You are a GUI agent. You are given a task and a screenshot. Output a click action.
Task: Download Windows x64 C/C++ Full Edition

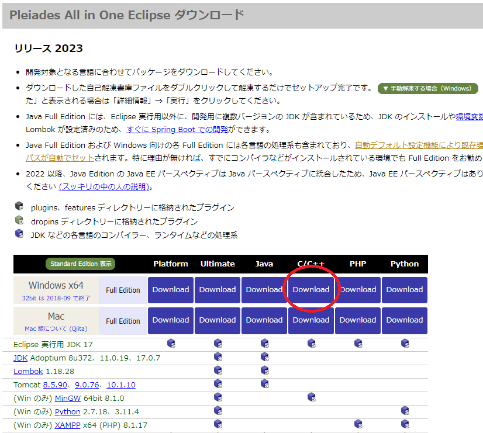[x=311, y=290]
